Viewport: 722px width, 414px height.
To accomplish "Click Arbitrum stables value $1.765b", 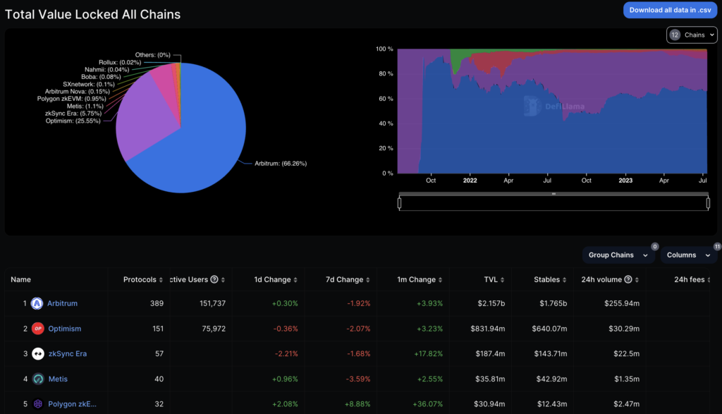I will pyautogui.click(x=553, y=303).
